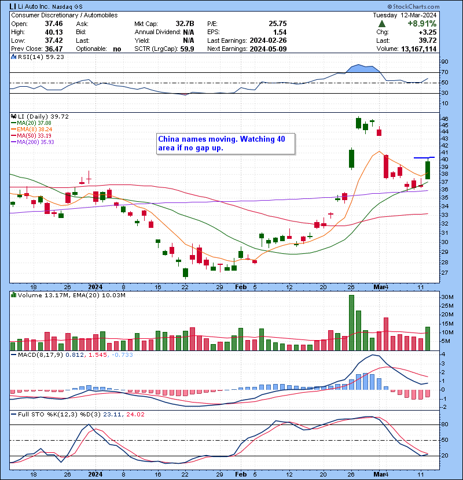Click the Mar label on price chart axis

point(379,287)
